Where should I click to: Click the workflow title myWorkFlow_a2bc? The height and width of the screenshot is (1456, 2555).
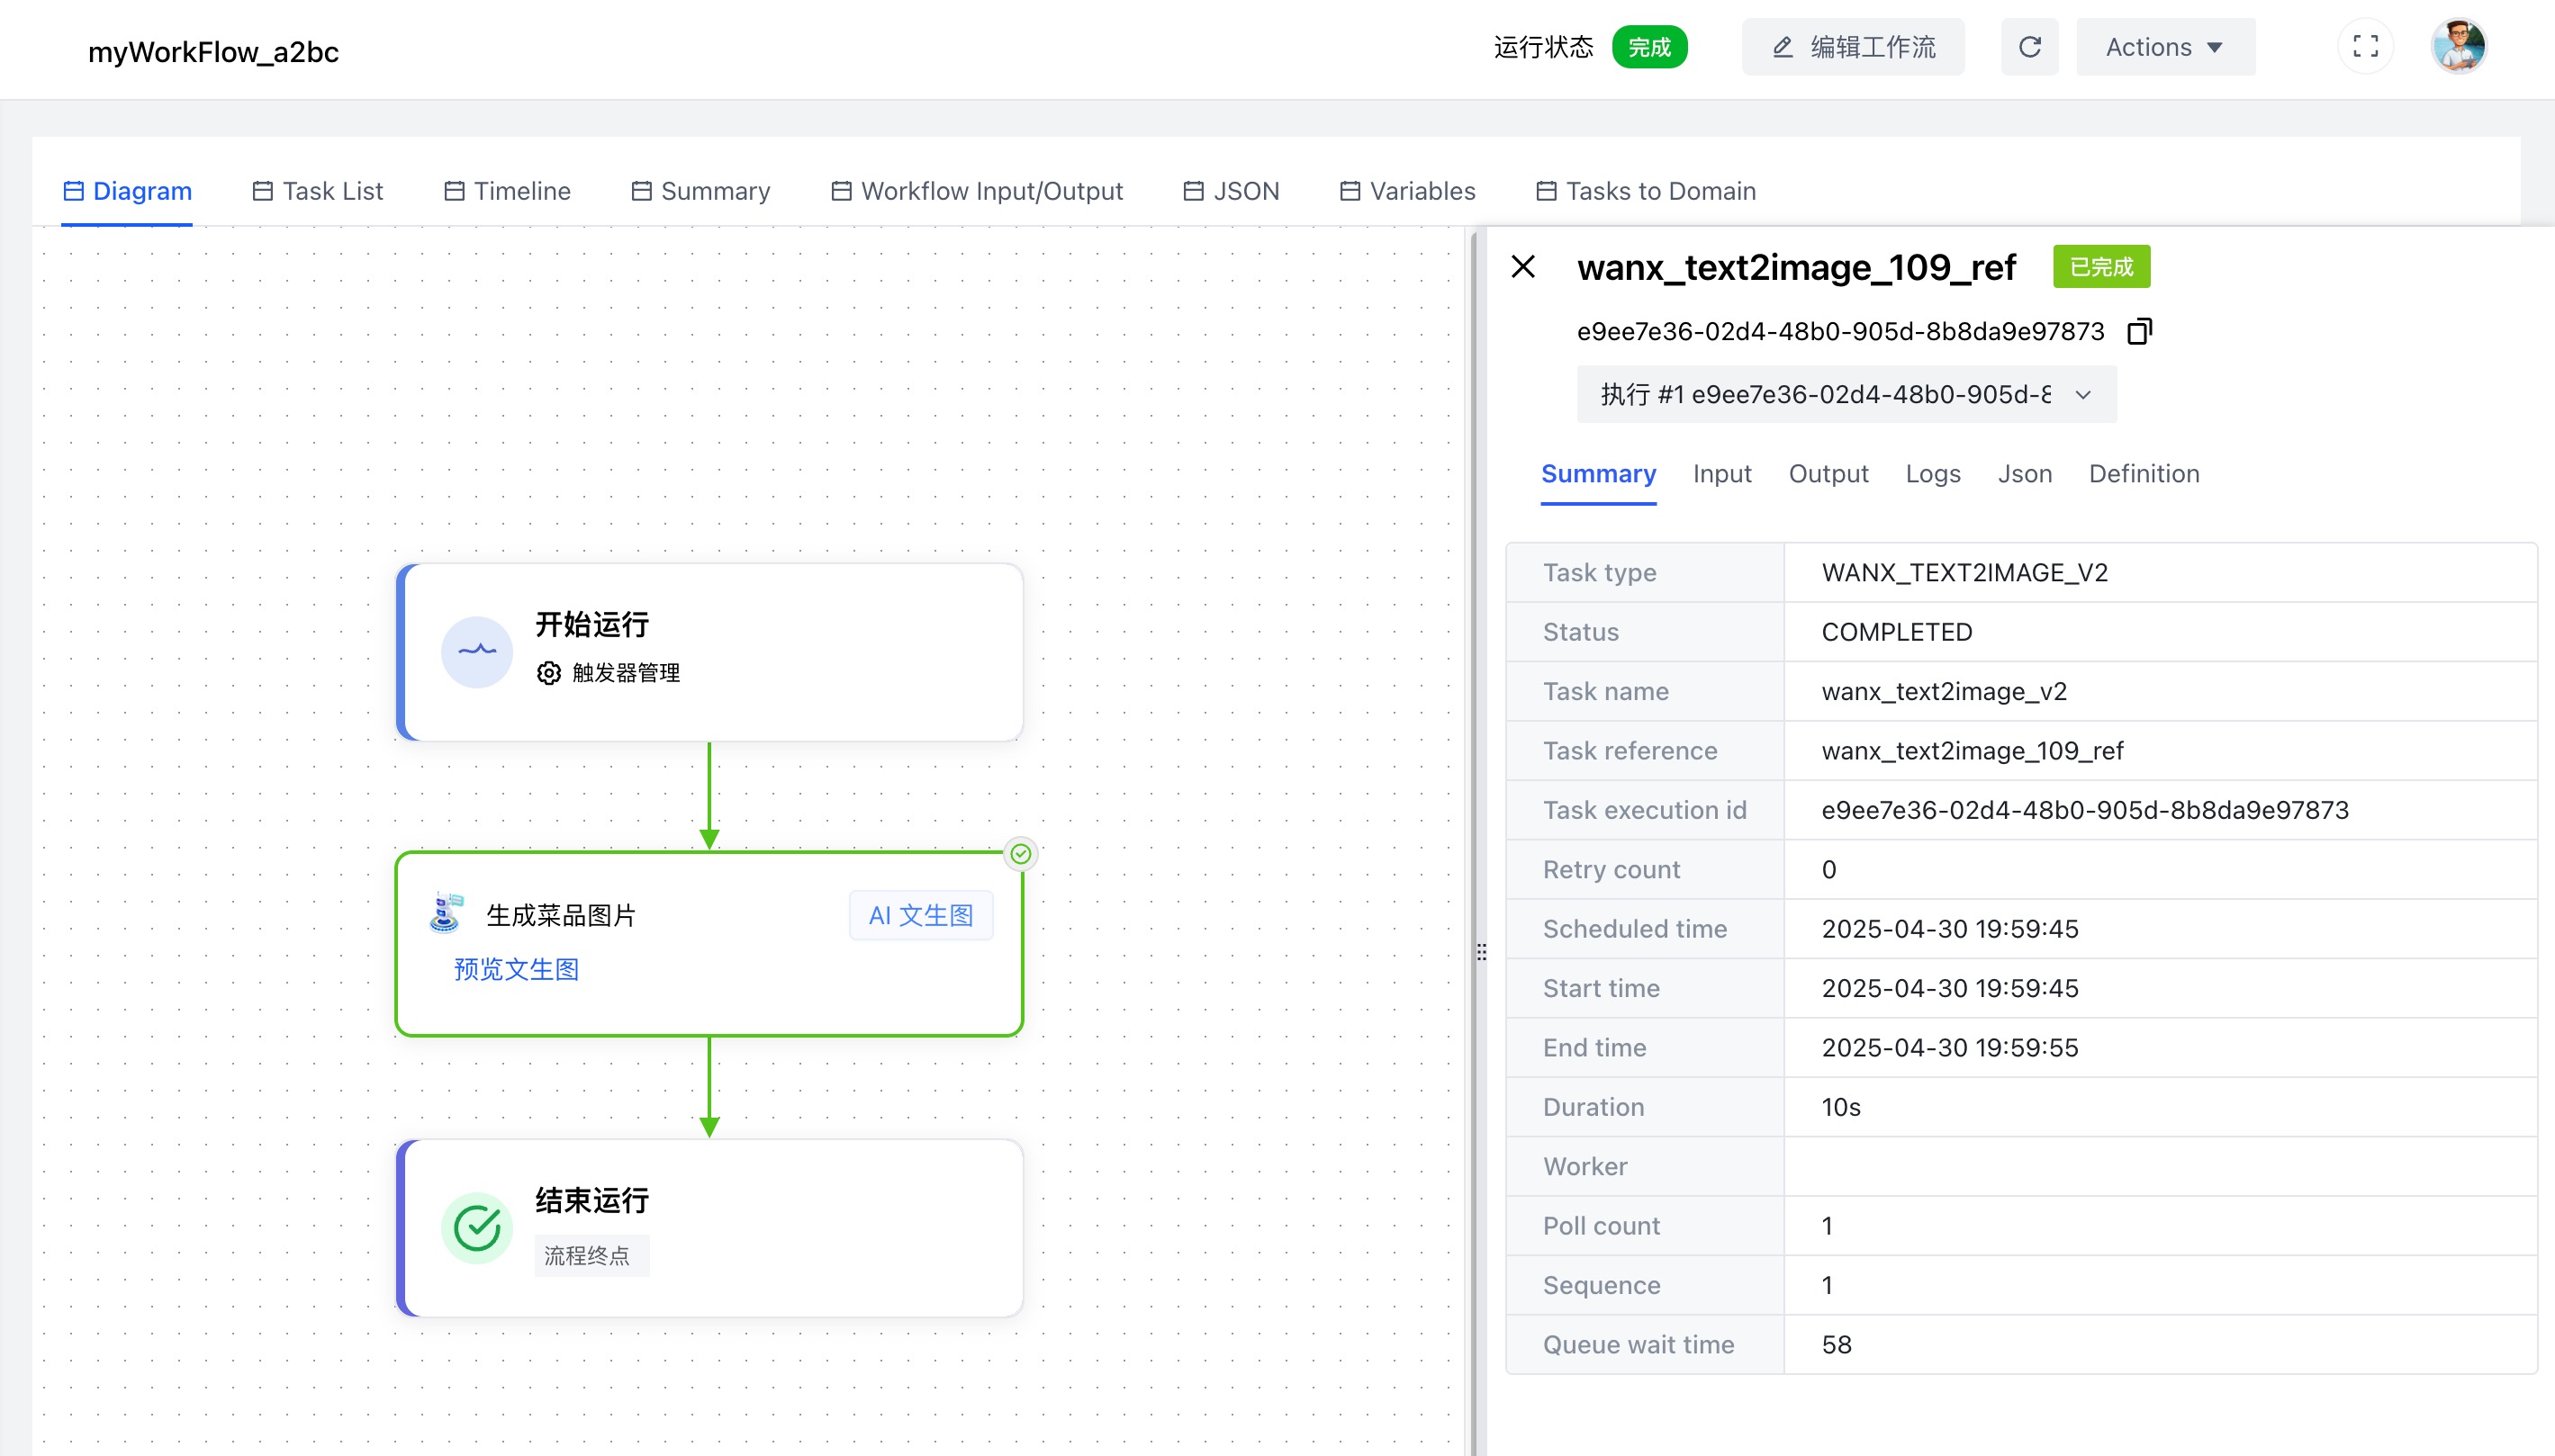coord(214,52)
